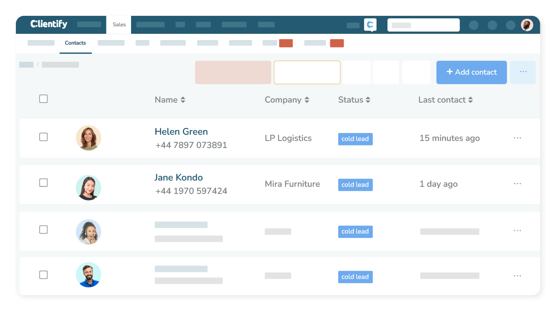Screen dimensions: 556x311
Task: Check the select-all checkbox in table header
Action: 43,99
